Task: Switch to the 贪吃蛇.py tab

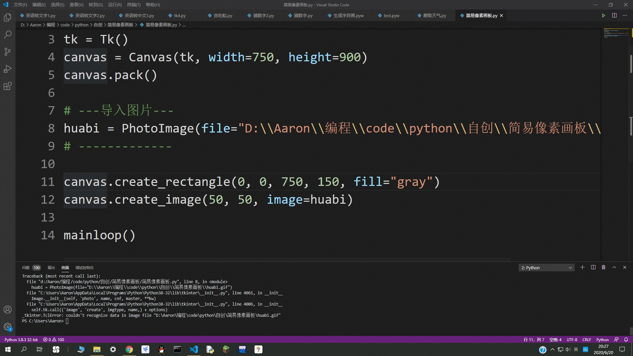Action: [223, 15]
